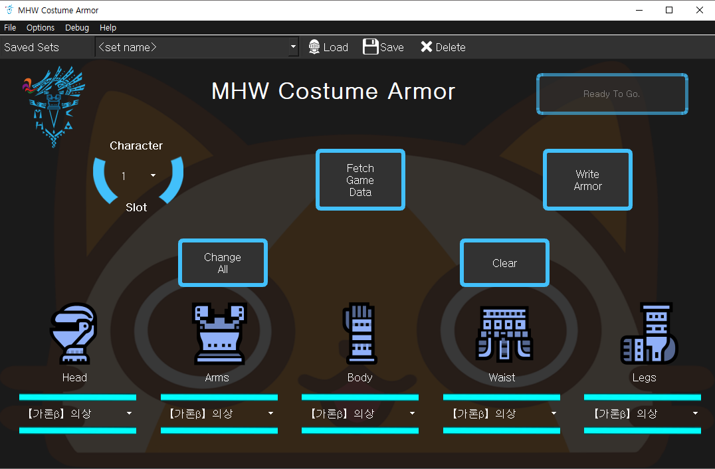Click the Head helmet armor icon
Viewport: 715px width, 469px height.
pyautogui.click(x=73, y=333)
